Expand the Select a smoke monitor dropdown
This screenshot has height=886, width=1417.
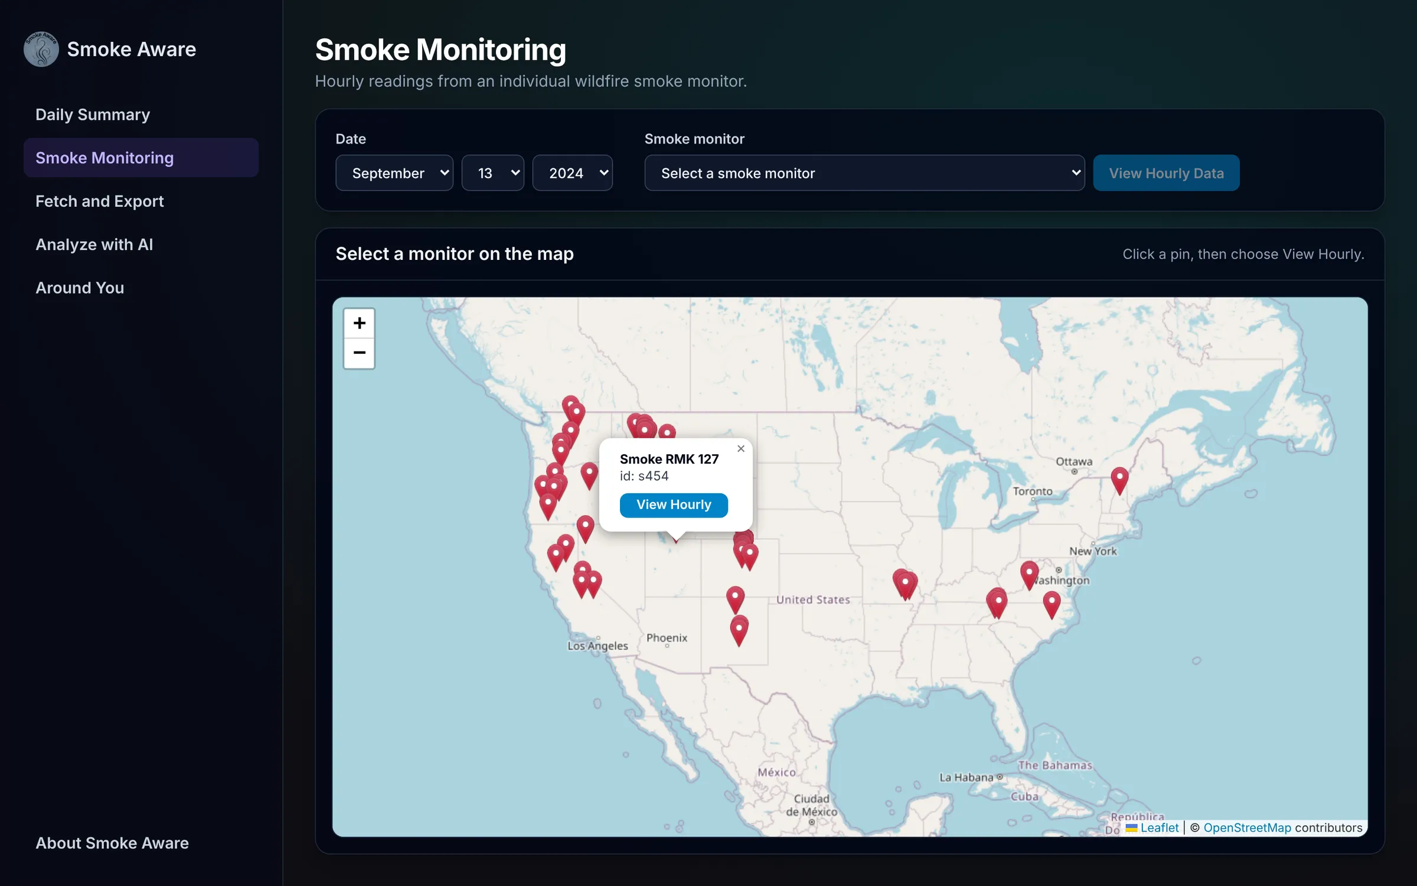click(864, 173)
